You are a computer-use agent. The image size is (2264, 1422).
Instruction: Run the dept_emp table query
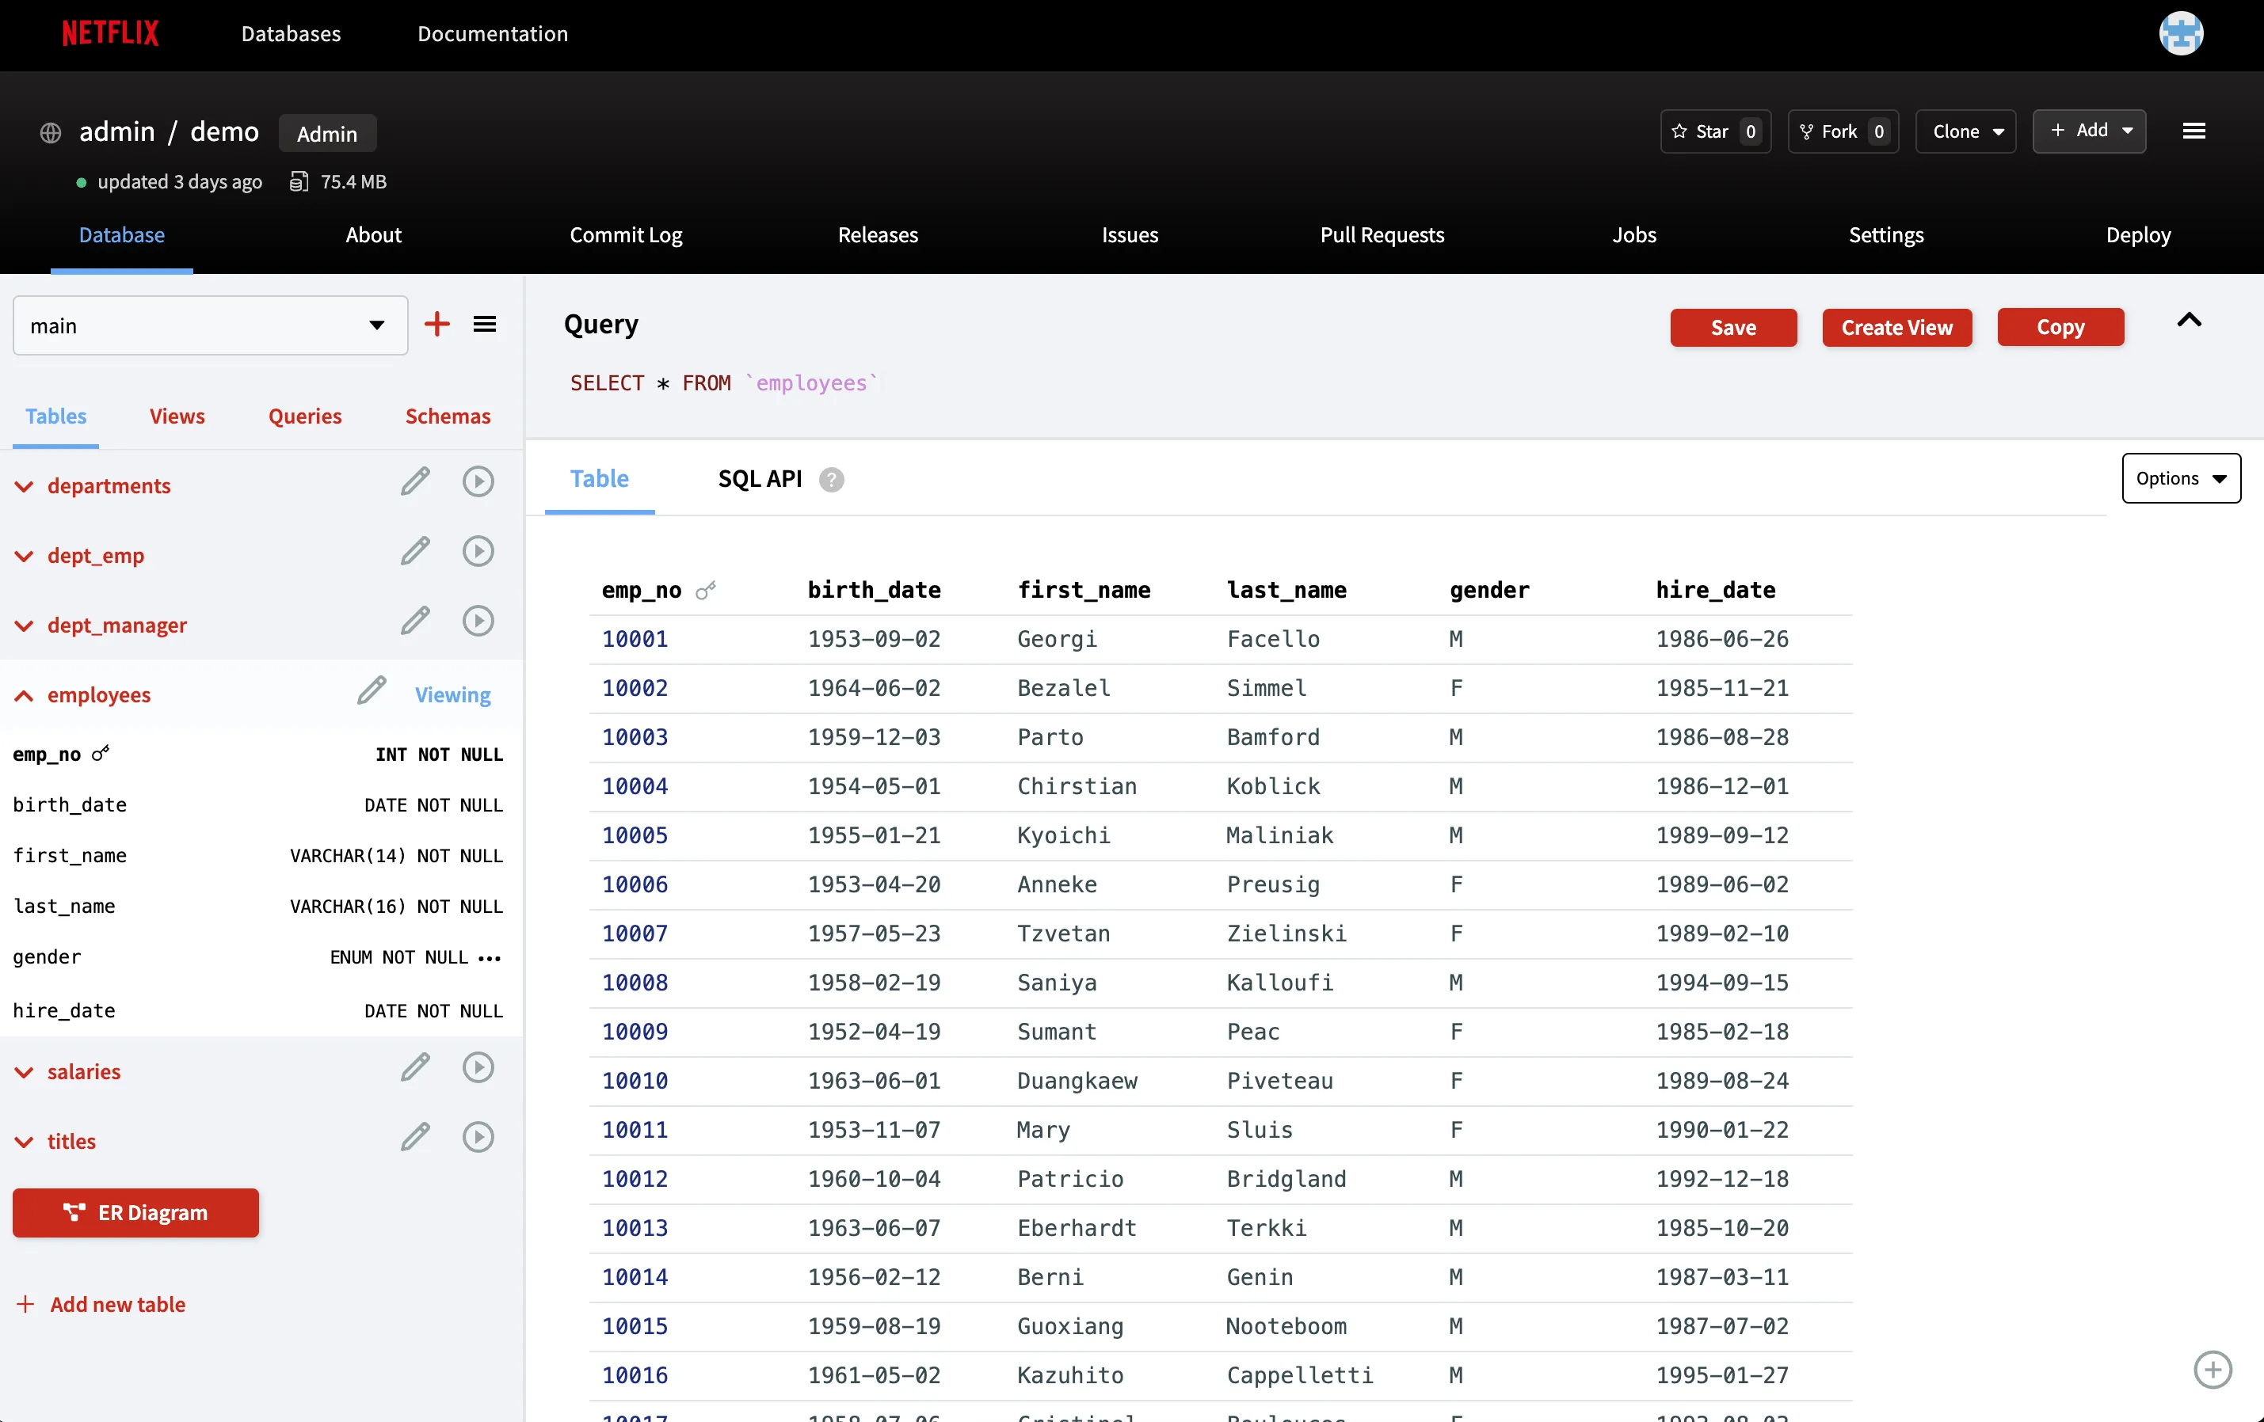[478, 552]
